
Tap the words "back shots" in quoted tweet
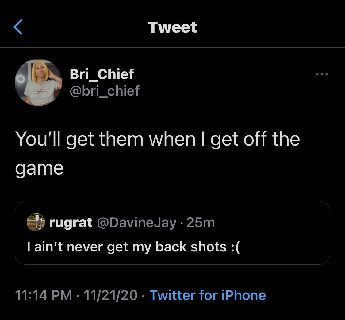coord(191,247)
